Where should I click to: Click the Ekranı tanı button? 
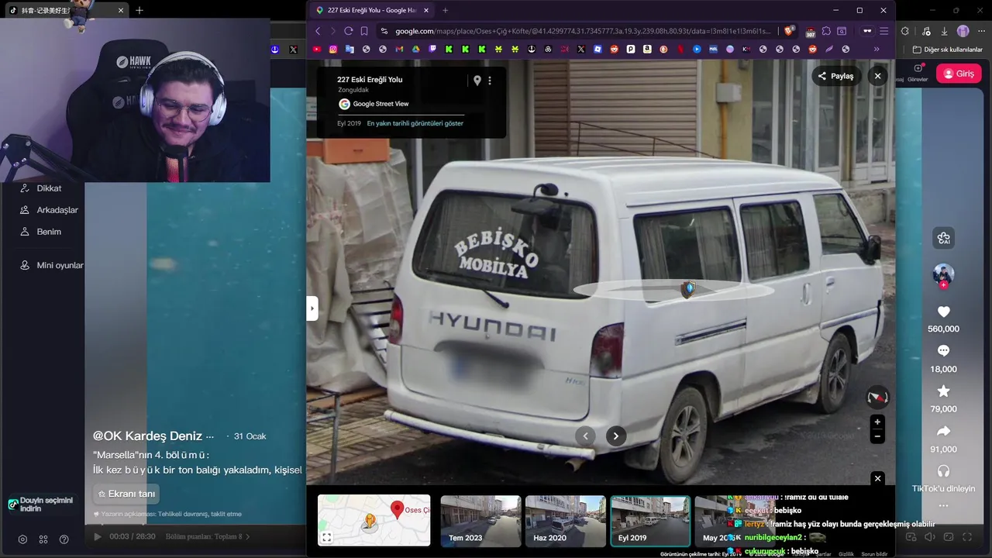(x=127, y=494)
